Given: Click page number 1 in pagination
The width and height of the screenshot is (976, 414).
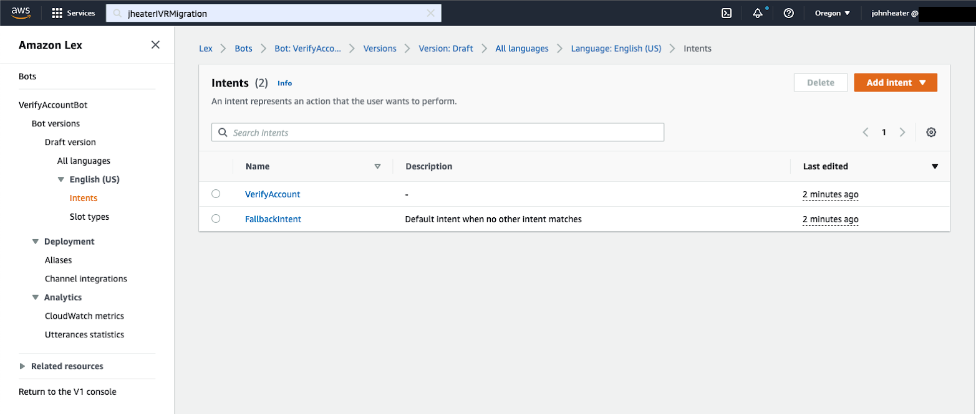Looking at the screenshot, I should 884,132.
